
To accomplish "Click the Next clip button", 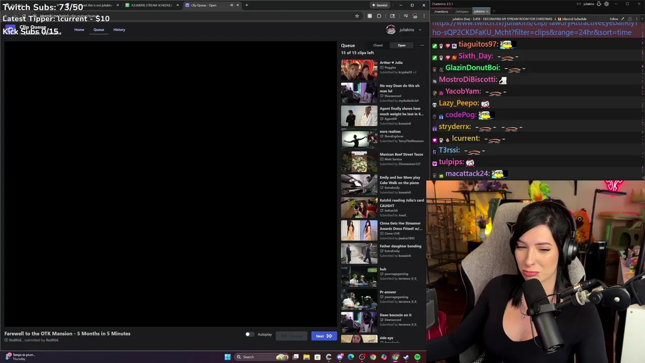I will coord(324,336).
